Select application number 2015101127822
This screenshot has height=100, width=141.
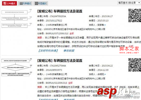pos(54,21)
